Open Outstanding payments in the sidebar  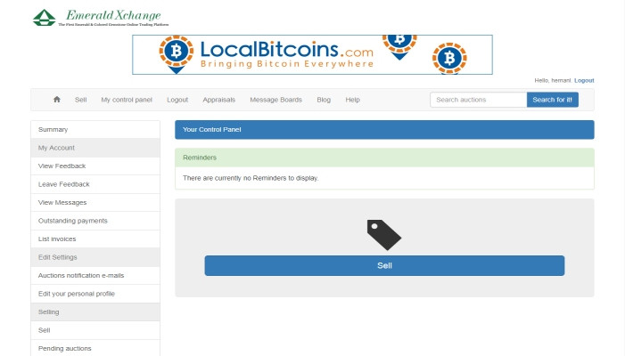pos(95,221)
